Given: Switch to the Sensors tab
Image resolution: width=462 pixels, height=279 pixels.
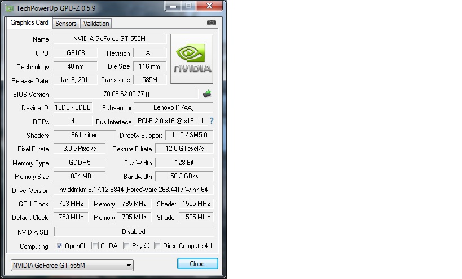Looking at the screenshot, I should coord(65,24).
